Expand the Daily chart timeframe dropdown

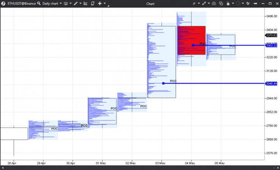(x=61, y=4)
